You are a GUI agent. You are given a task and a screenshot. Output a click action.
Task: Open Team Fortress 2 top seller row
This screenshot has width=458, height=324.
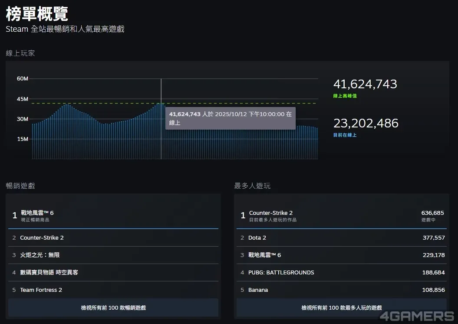(x=41, y=290)
